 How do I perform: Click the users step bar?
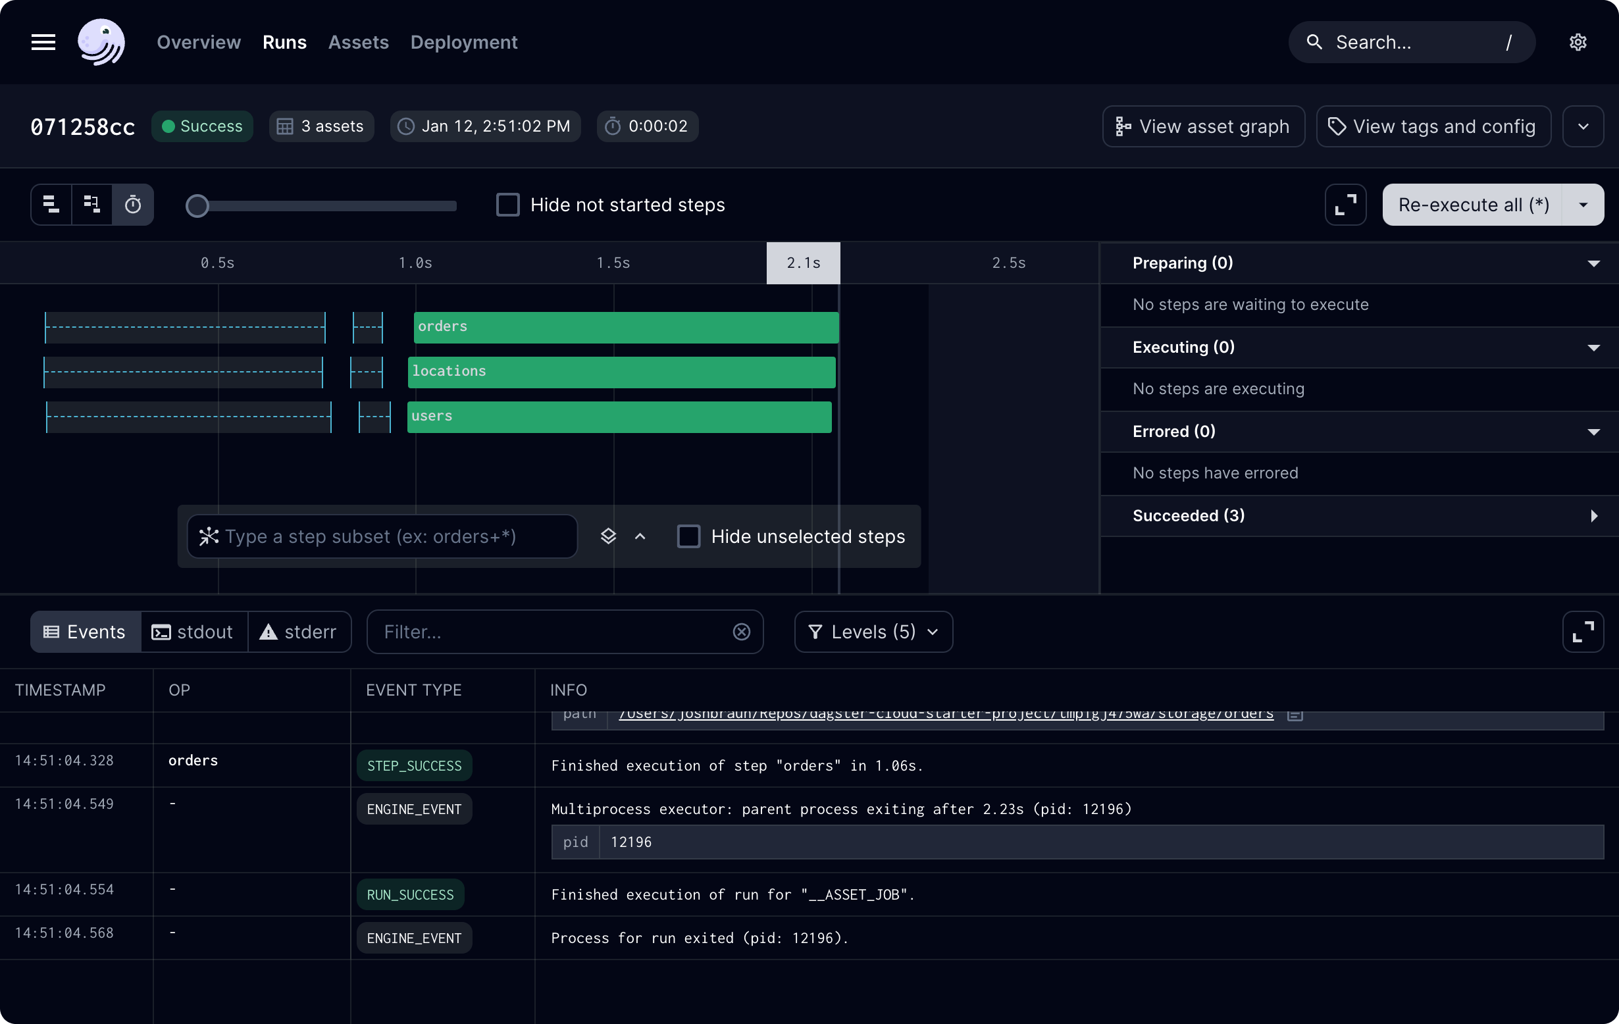coord(619,417)
